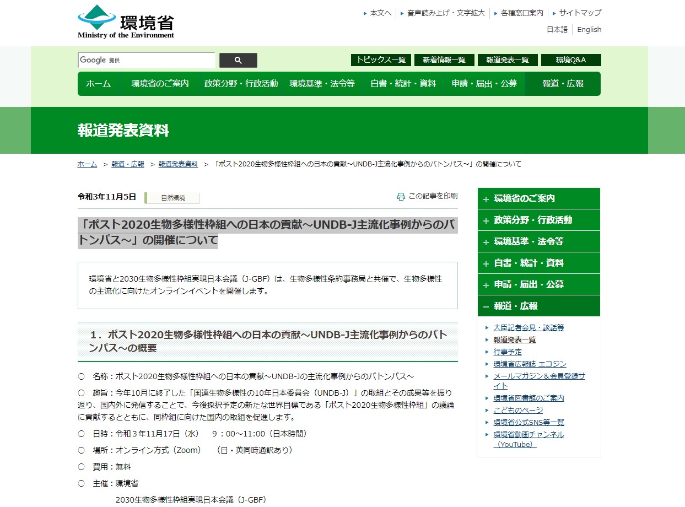685x507 pixels.
Task: Expand the 申請・届出・公募 sidebar section
Action: (x=486, y=285)
